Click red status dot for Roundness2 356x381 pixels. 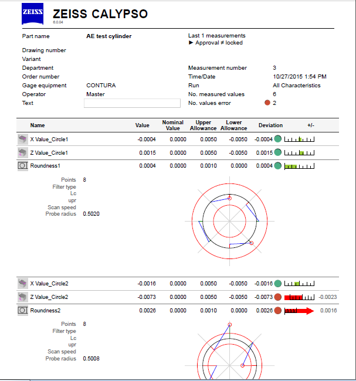[277, 311]
